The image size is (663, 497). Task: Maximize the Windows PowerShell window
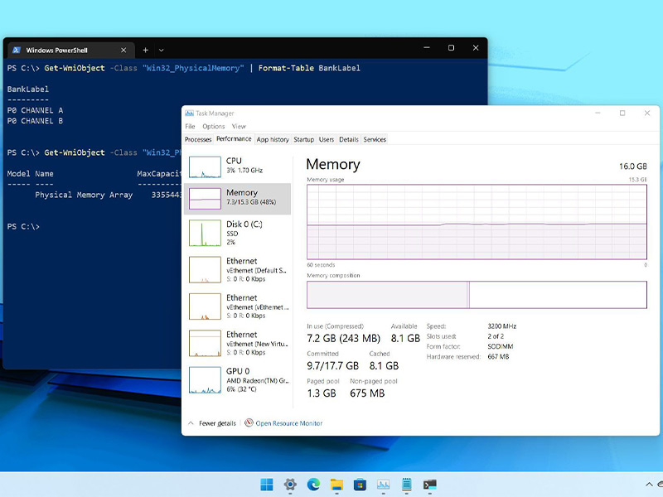click(451, 48)
